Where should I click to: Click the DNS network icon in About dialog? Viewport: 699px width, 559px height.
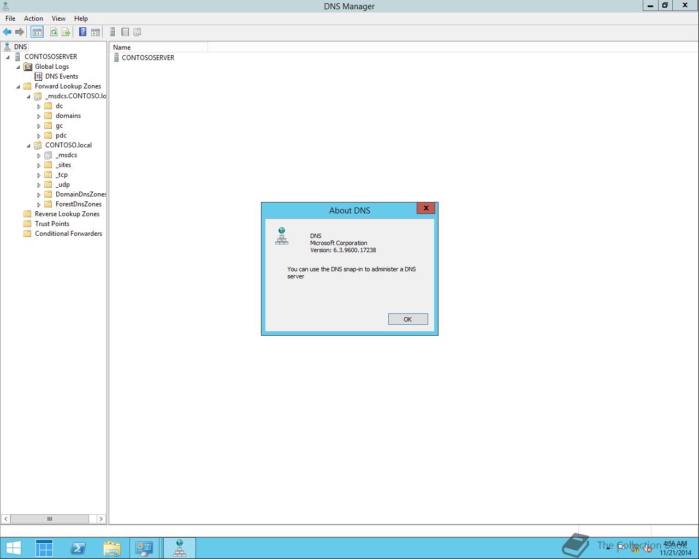click(x=282, y=236)
